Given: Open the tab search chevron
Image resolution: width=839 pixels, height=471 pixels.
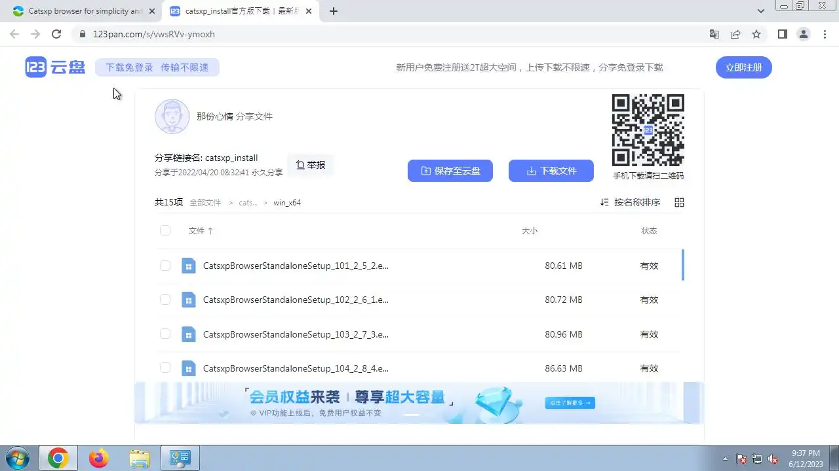Looking at the screenshot, I should click(761, 11).
